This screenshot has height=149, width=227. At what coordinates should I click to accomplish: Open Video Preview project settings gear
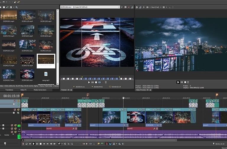pos(137,7)
